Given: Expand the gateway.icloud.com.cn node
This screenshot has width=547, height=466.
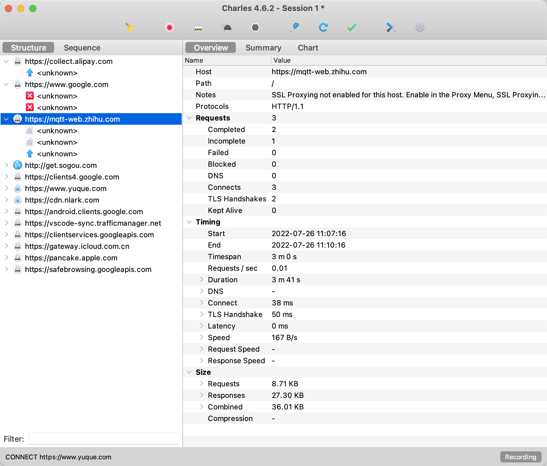Looking at the screenshot, I should [x=6, y=246].
